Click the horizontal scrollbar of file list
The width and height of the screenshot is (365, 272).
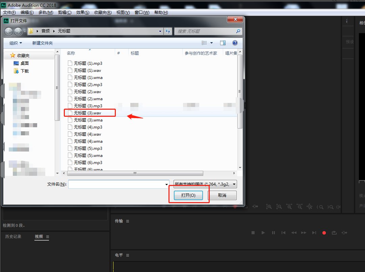pyautogui.click(x=135, y=173)
